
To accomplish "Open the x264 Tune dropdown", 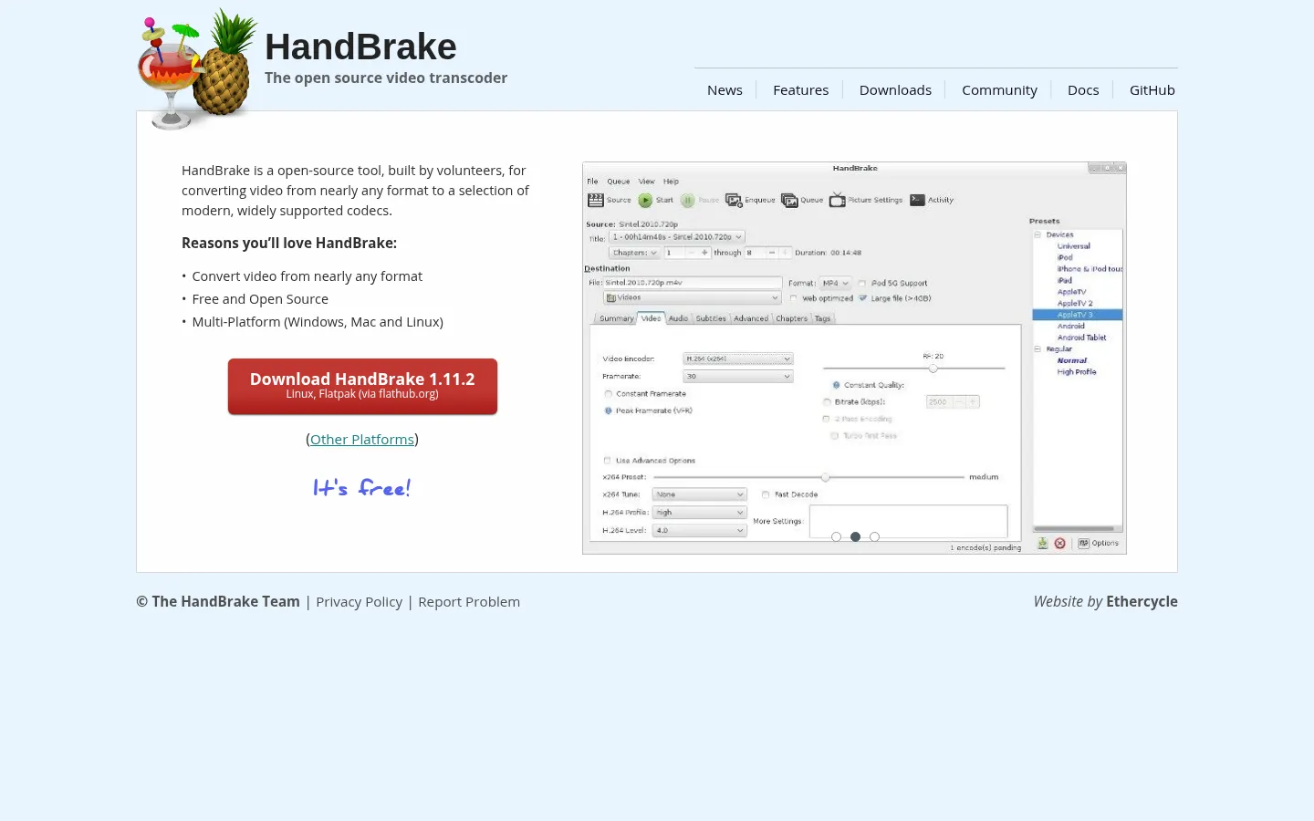I will [x=699, y=494].
